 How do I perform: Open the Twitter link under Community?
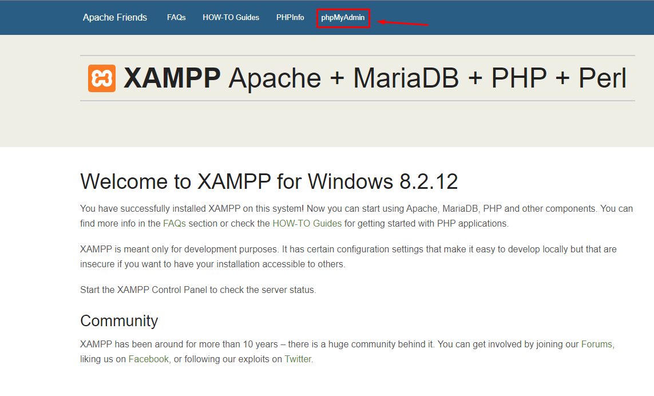[x=298, y=359]
